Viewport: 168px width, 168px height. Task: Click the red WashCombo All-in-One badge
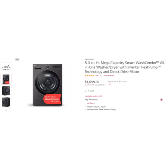coord(52,99)
